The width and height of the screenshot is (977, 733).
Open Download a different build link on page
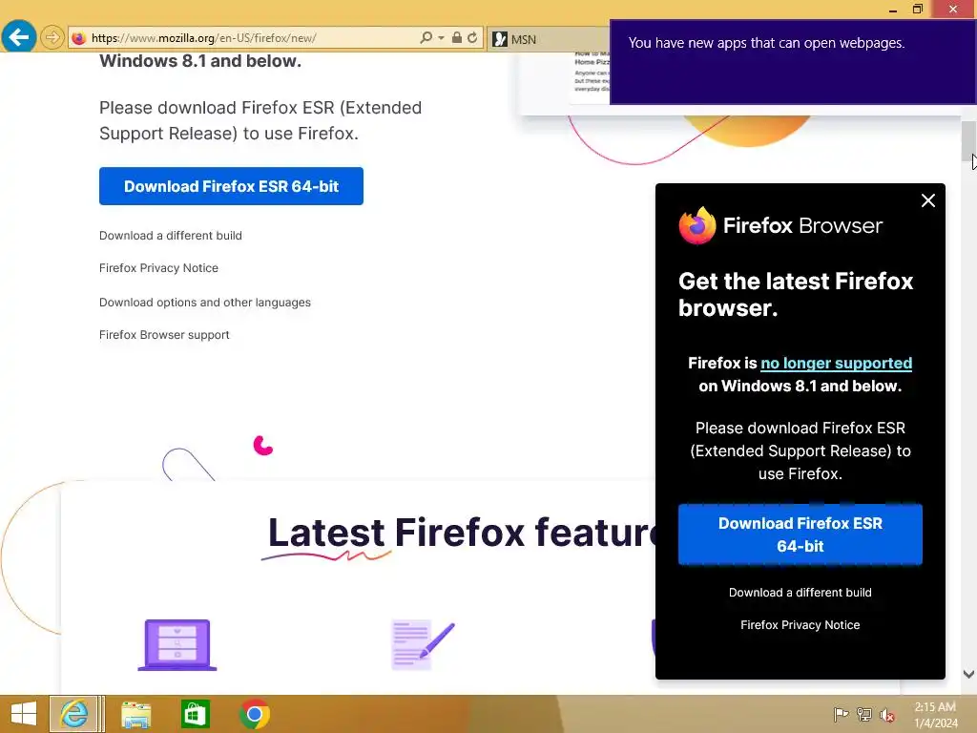[x=171, y=236]
